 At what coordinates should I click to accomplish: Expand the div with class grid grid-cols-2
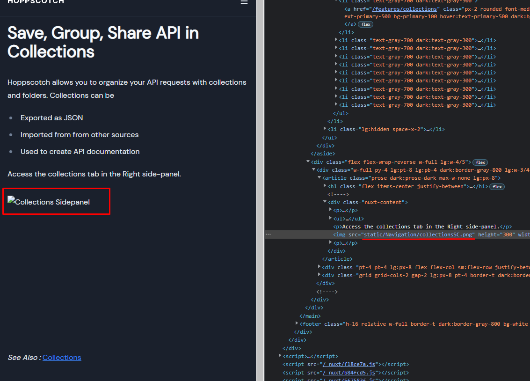(319, 275)
